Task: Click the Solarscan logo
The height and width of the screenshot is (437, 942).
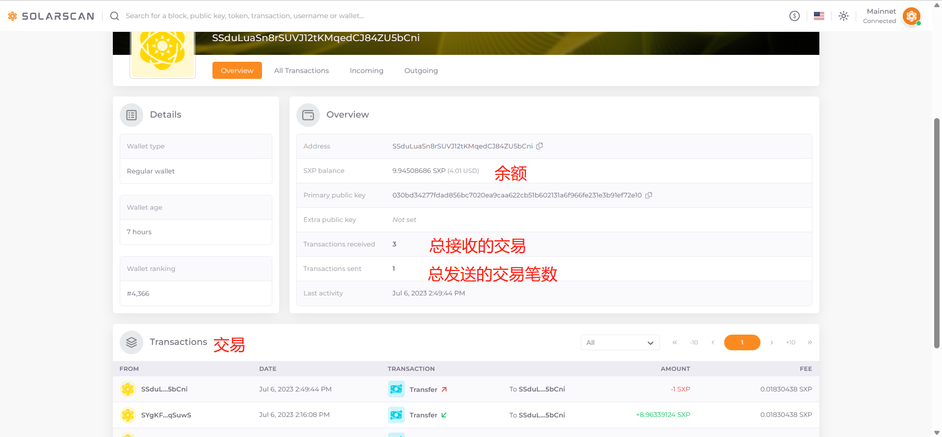Action: (51, 16)
